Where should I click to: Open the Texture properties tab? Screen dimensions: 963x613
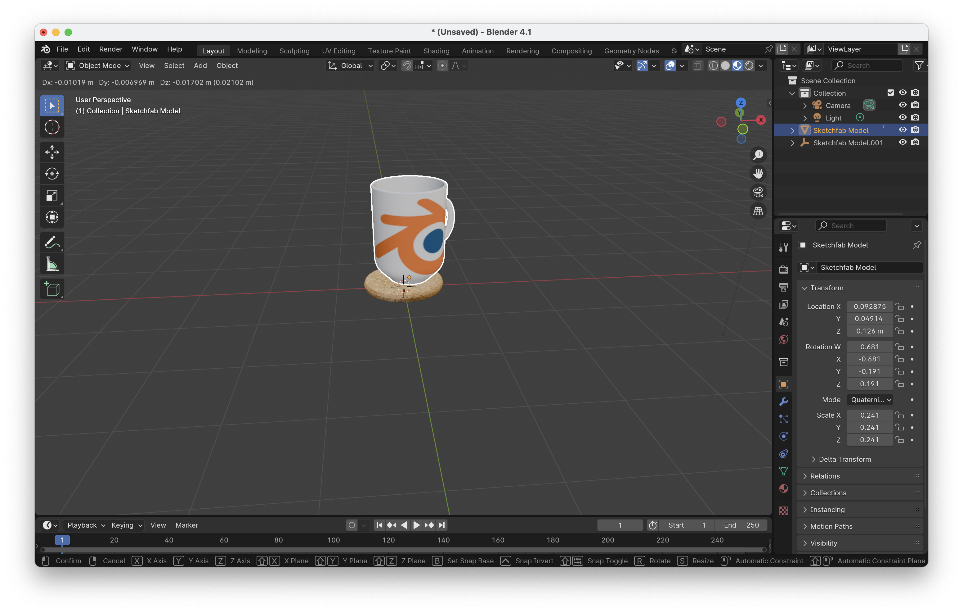[783, 511]
